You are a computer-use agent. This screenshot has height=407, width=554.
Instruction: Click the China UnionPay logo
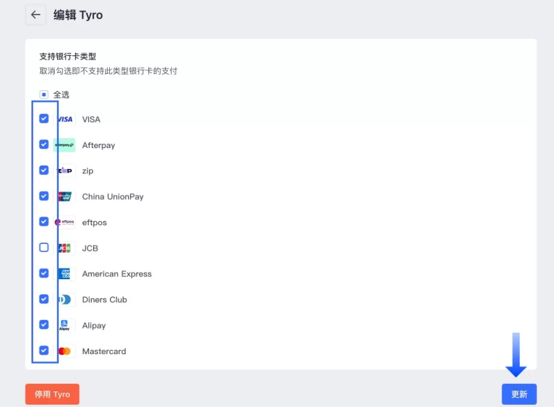click(64, 196)
